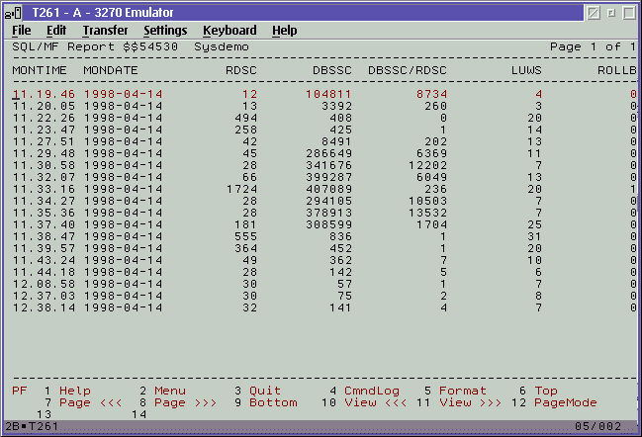Click the first title bar button with diagonal line

[594, 13]
